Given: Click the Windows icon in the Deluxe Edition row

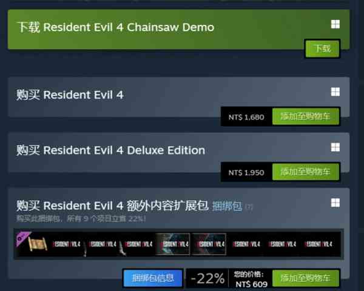Looking at the screenshot, I should [335, 147].
